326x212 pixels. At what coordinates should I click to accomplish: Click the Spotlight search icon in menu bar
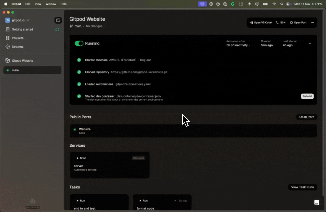[282, 4]
